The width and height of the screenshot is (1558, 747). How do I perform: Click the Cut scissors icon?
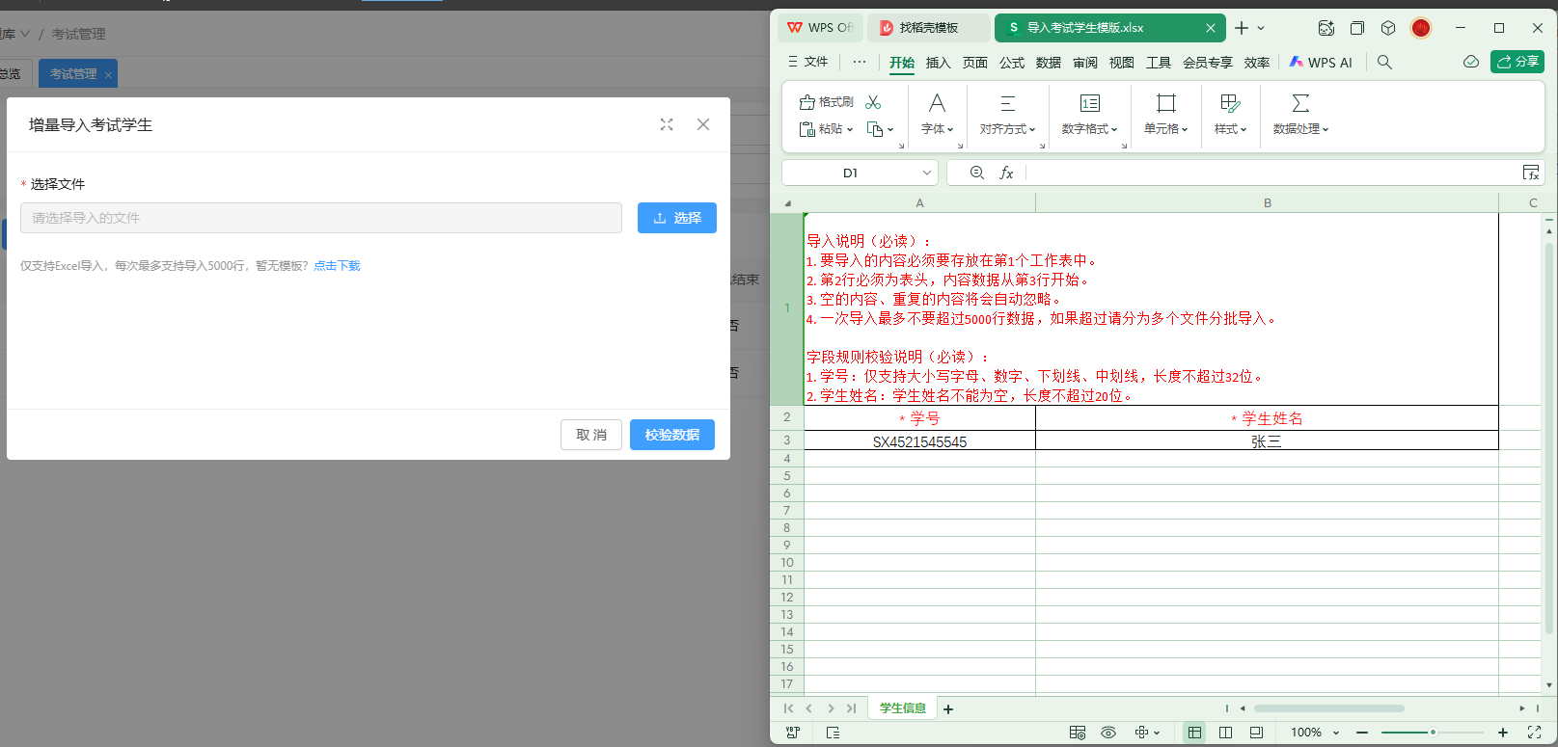(873, 102)
